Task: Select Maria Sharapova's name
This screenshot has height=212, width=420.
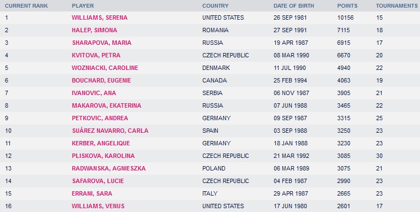Action: point(101,43)
